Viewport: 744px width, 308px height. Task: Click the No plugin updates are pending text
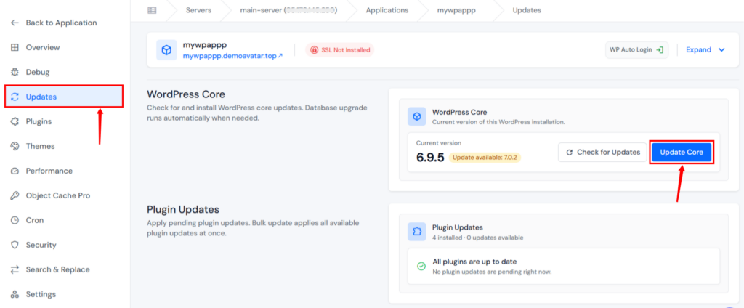[x=492, y=272]
